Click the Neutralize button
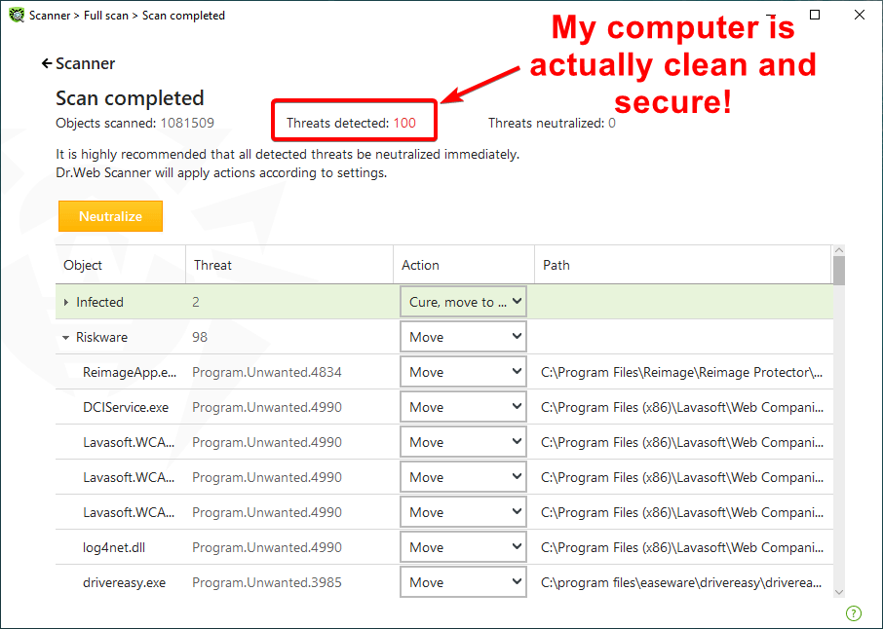This screenshot has height=629, width=883. click(110, 216)
